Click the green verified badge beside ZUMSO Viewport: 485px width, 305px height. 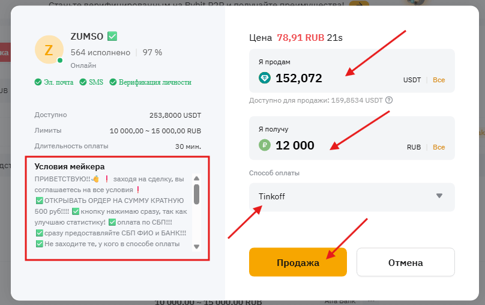(x=112, y=36)
